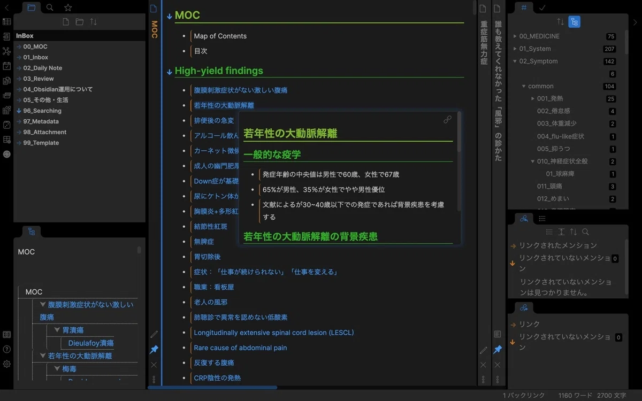Switch to the tag pane hash tab
The image size is (642, 401).
pos(524,7)
